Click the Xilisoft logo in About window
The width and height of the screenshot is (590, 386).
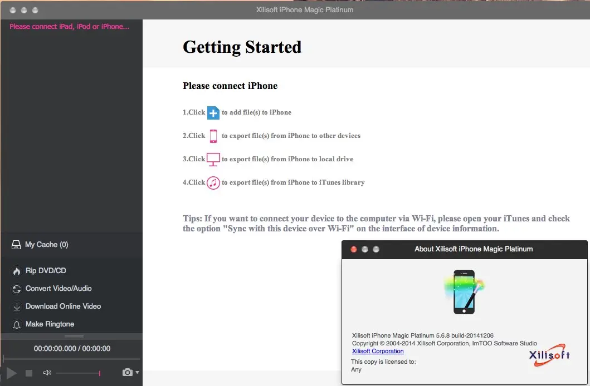pyautogui.click(x=549, y=355)
